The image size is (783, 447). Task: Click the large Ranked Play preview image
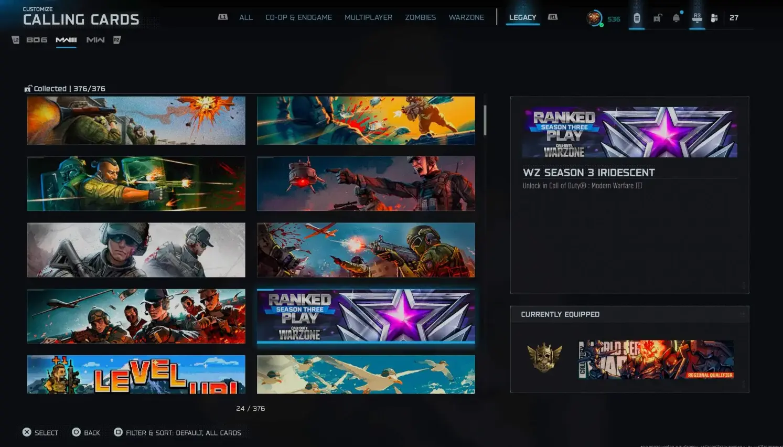point(630,132)
